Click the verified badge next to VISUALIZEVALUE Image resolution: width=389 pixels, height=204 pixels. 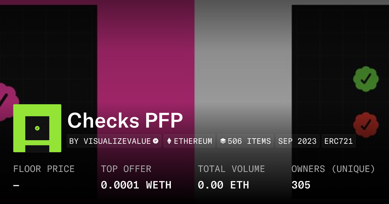click(156, 141)
